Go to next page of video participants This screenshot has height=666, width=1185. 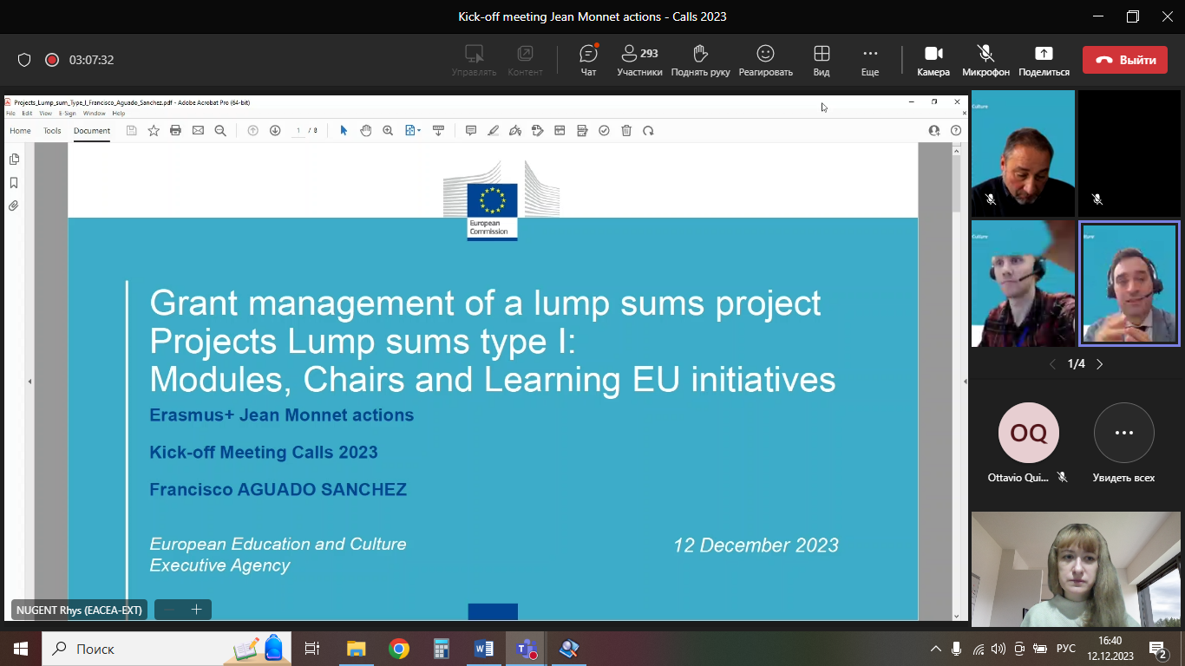pos(1100,364)
